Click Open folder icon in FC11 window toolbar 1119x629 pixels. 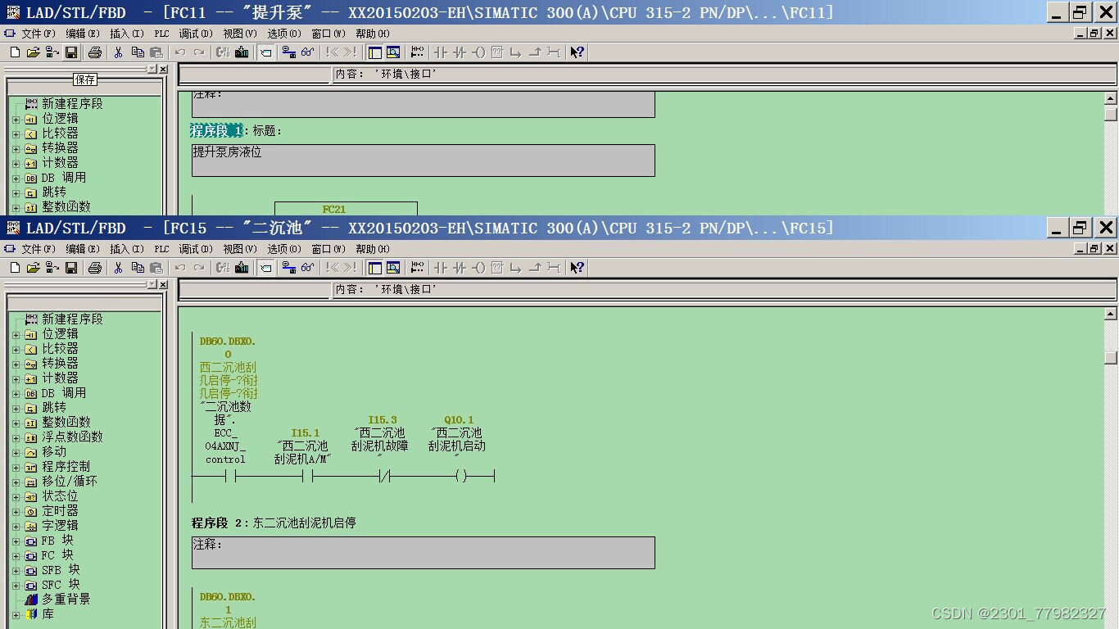coord(33,52)
